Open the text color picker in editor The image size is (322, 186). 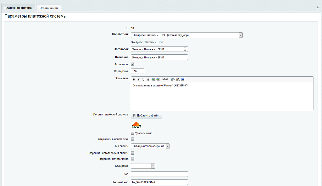(x=178, y=79)
